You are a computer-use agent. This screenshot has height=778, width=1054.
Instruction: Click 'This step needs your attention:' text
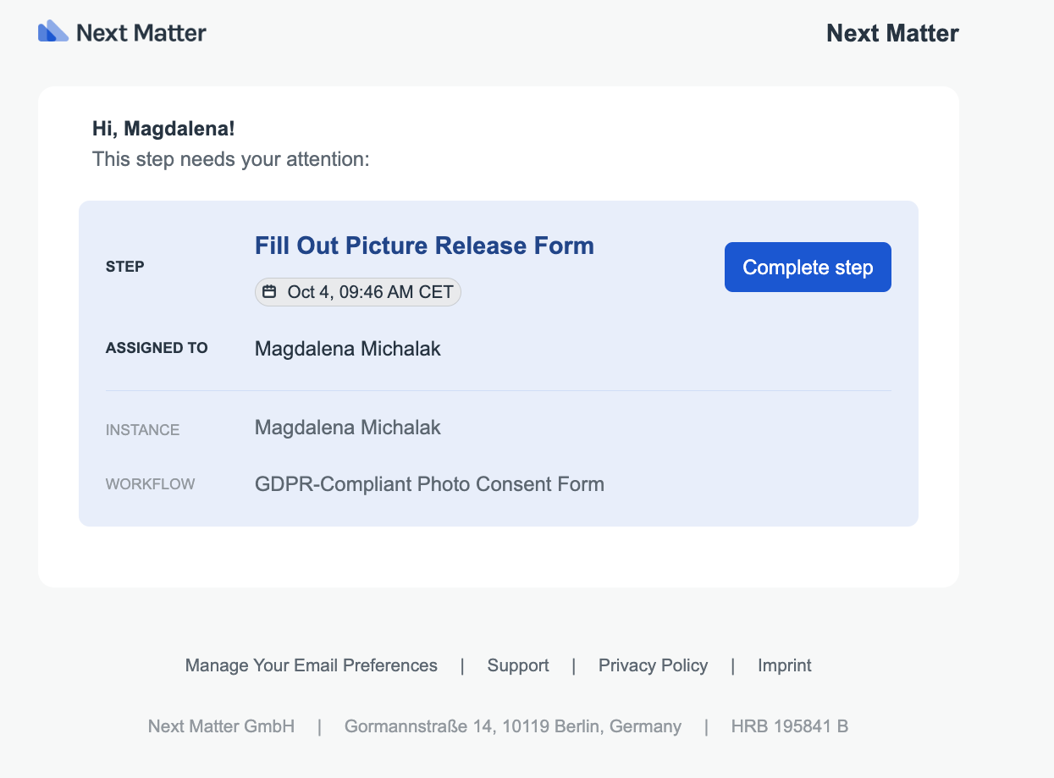tap(231, 159)
